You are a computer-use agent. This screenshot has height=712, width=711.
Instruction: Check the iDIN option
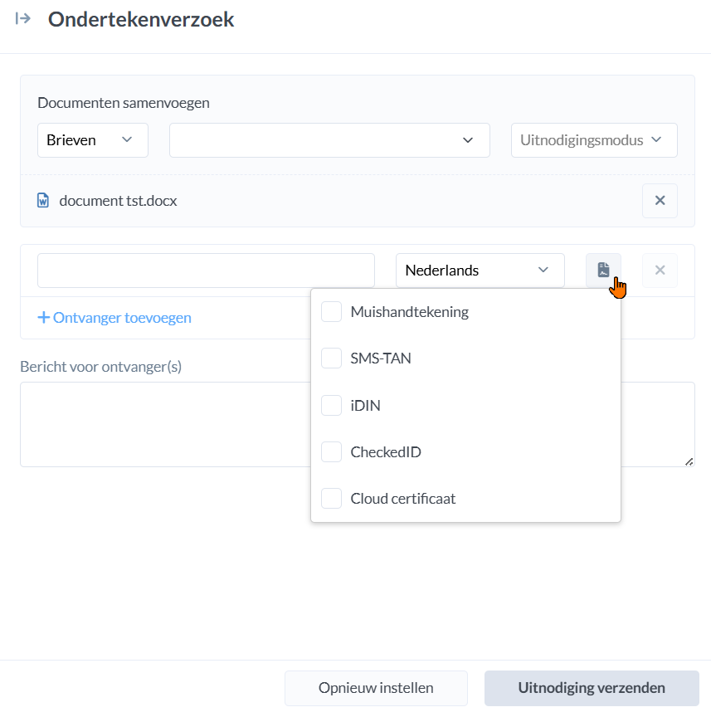click(332, 406)
